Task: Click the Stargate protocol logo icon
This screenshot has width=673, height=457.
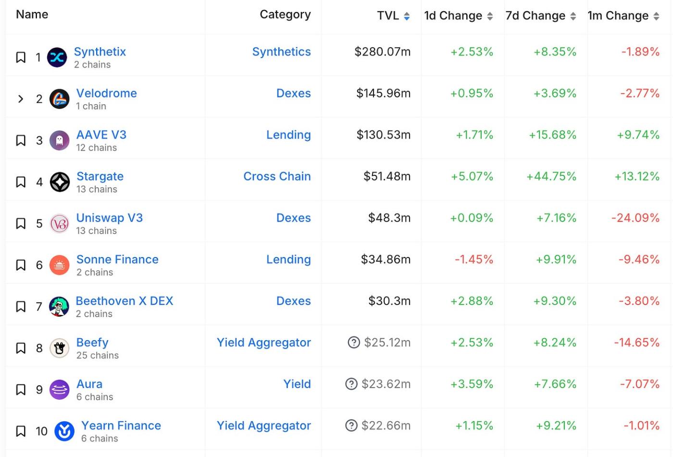Action: pyautogui.click(x=60, y=182)
